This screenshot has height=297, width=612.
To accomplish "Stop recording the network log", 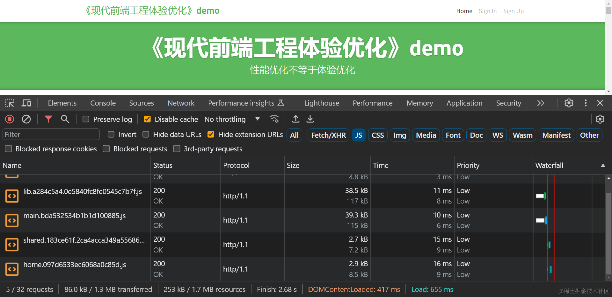I will point(10,119).
